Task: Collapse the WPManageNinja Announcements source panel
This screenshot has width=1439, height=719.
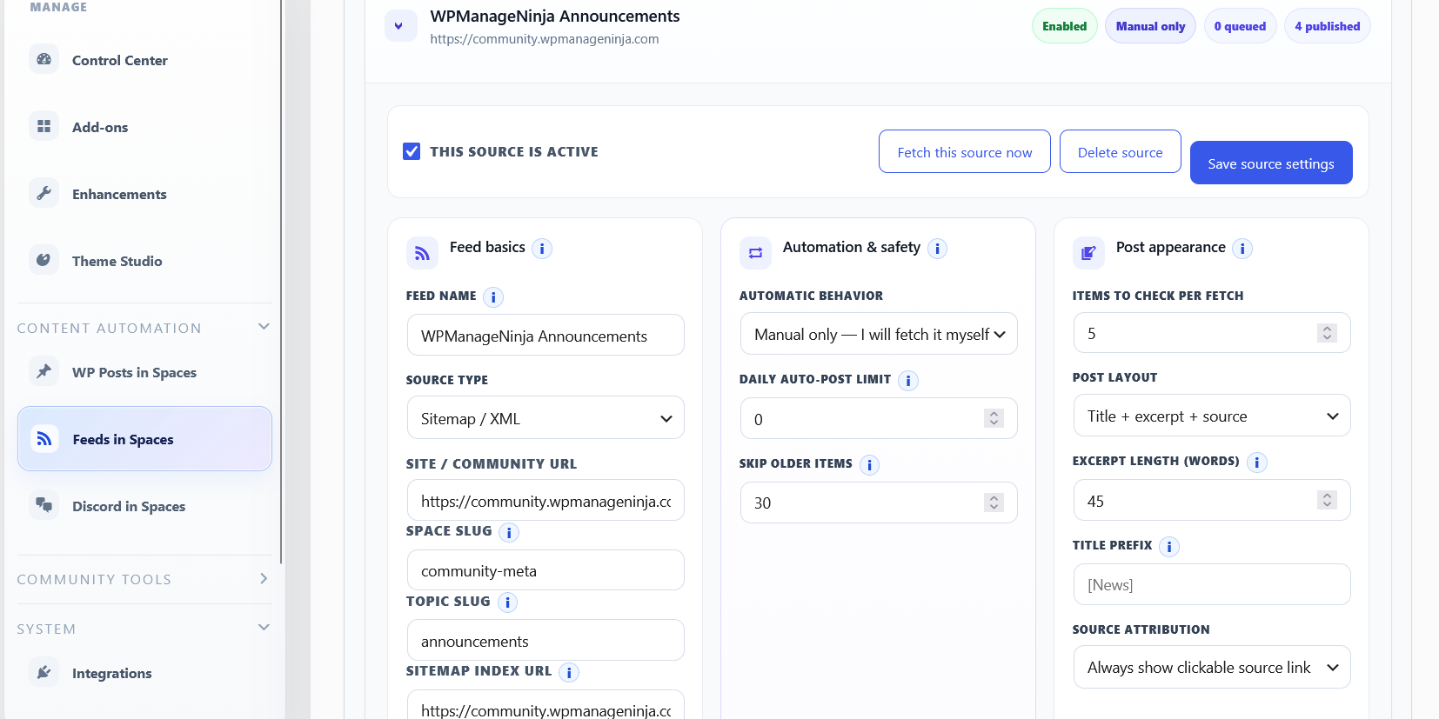Action: coord(400,26)
